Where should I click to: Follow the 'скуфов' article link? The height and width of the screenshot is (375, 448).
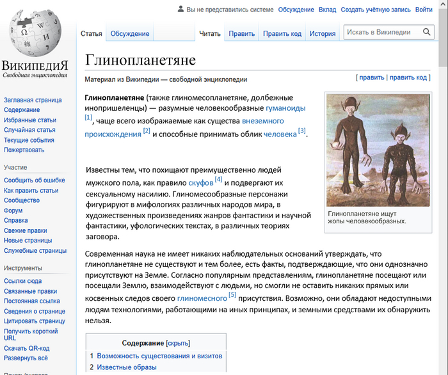[201, 183]
